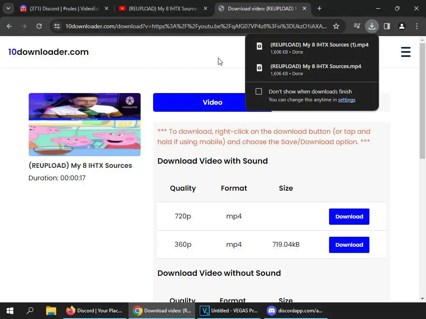This screenshot has height=319, width=426.
Task: Click the 719.04kB size cell
Action: click(286, 244)
